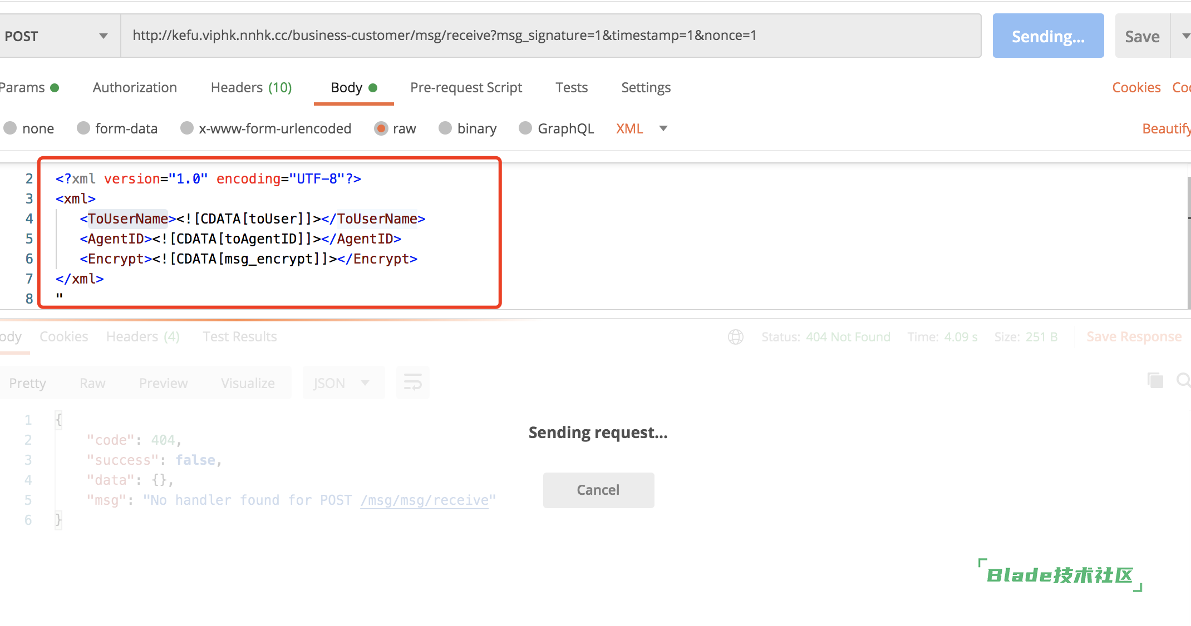Click Beautify to format the body
Screen dimensions: 1191x626
[1166, 128]
